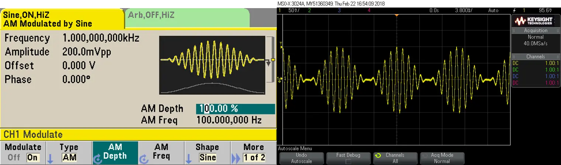Cycle the Acq Mode Normal softkey
The image size is (561, 165).
[442, 158]
